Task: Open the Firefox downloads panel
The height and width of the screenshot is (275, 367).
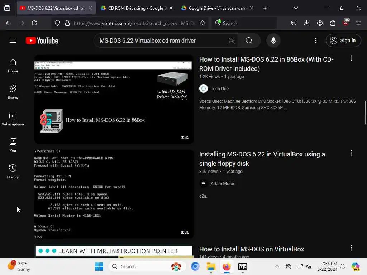Action: [x=307, y=23]
